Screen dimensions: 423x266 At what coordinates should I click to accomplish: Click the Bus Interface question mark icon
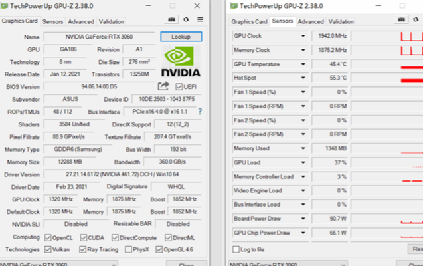tap(200, 112)
